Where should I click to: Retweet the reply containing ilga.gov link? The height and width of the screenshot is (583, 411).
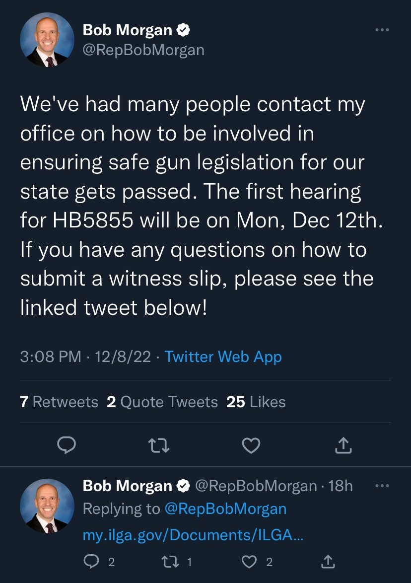[x=171, y=562]
